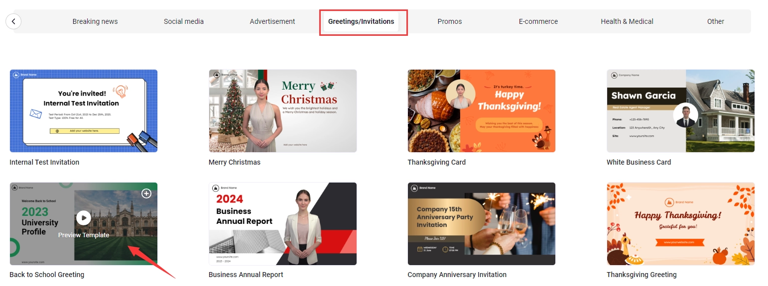768x286 pixels.
Task: Click the Back to School Greeting title
Action: 47,275
